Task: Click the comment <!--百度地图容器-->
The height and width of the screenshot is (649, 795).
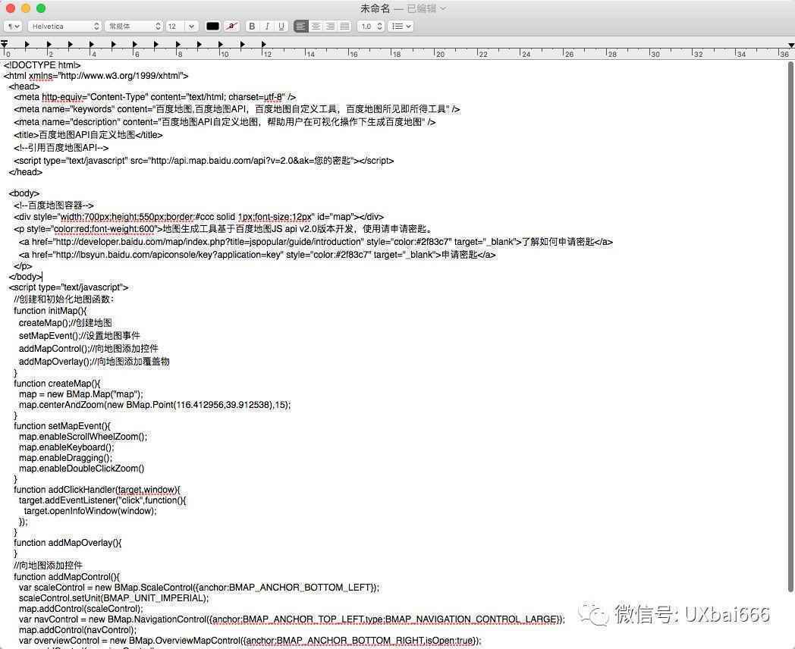Action: [54, 205]
